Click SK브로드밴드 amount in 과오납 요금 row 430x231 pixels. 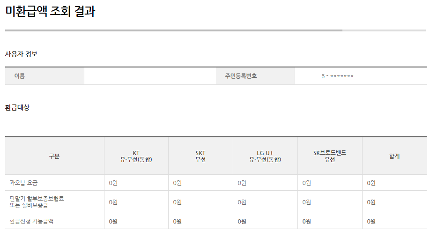(307, 183)
